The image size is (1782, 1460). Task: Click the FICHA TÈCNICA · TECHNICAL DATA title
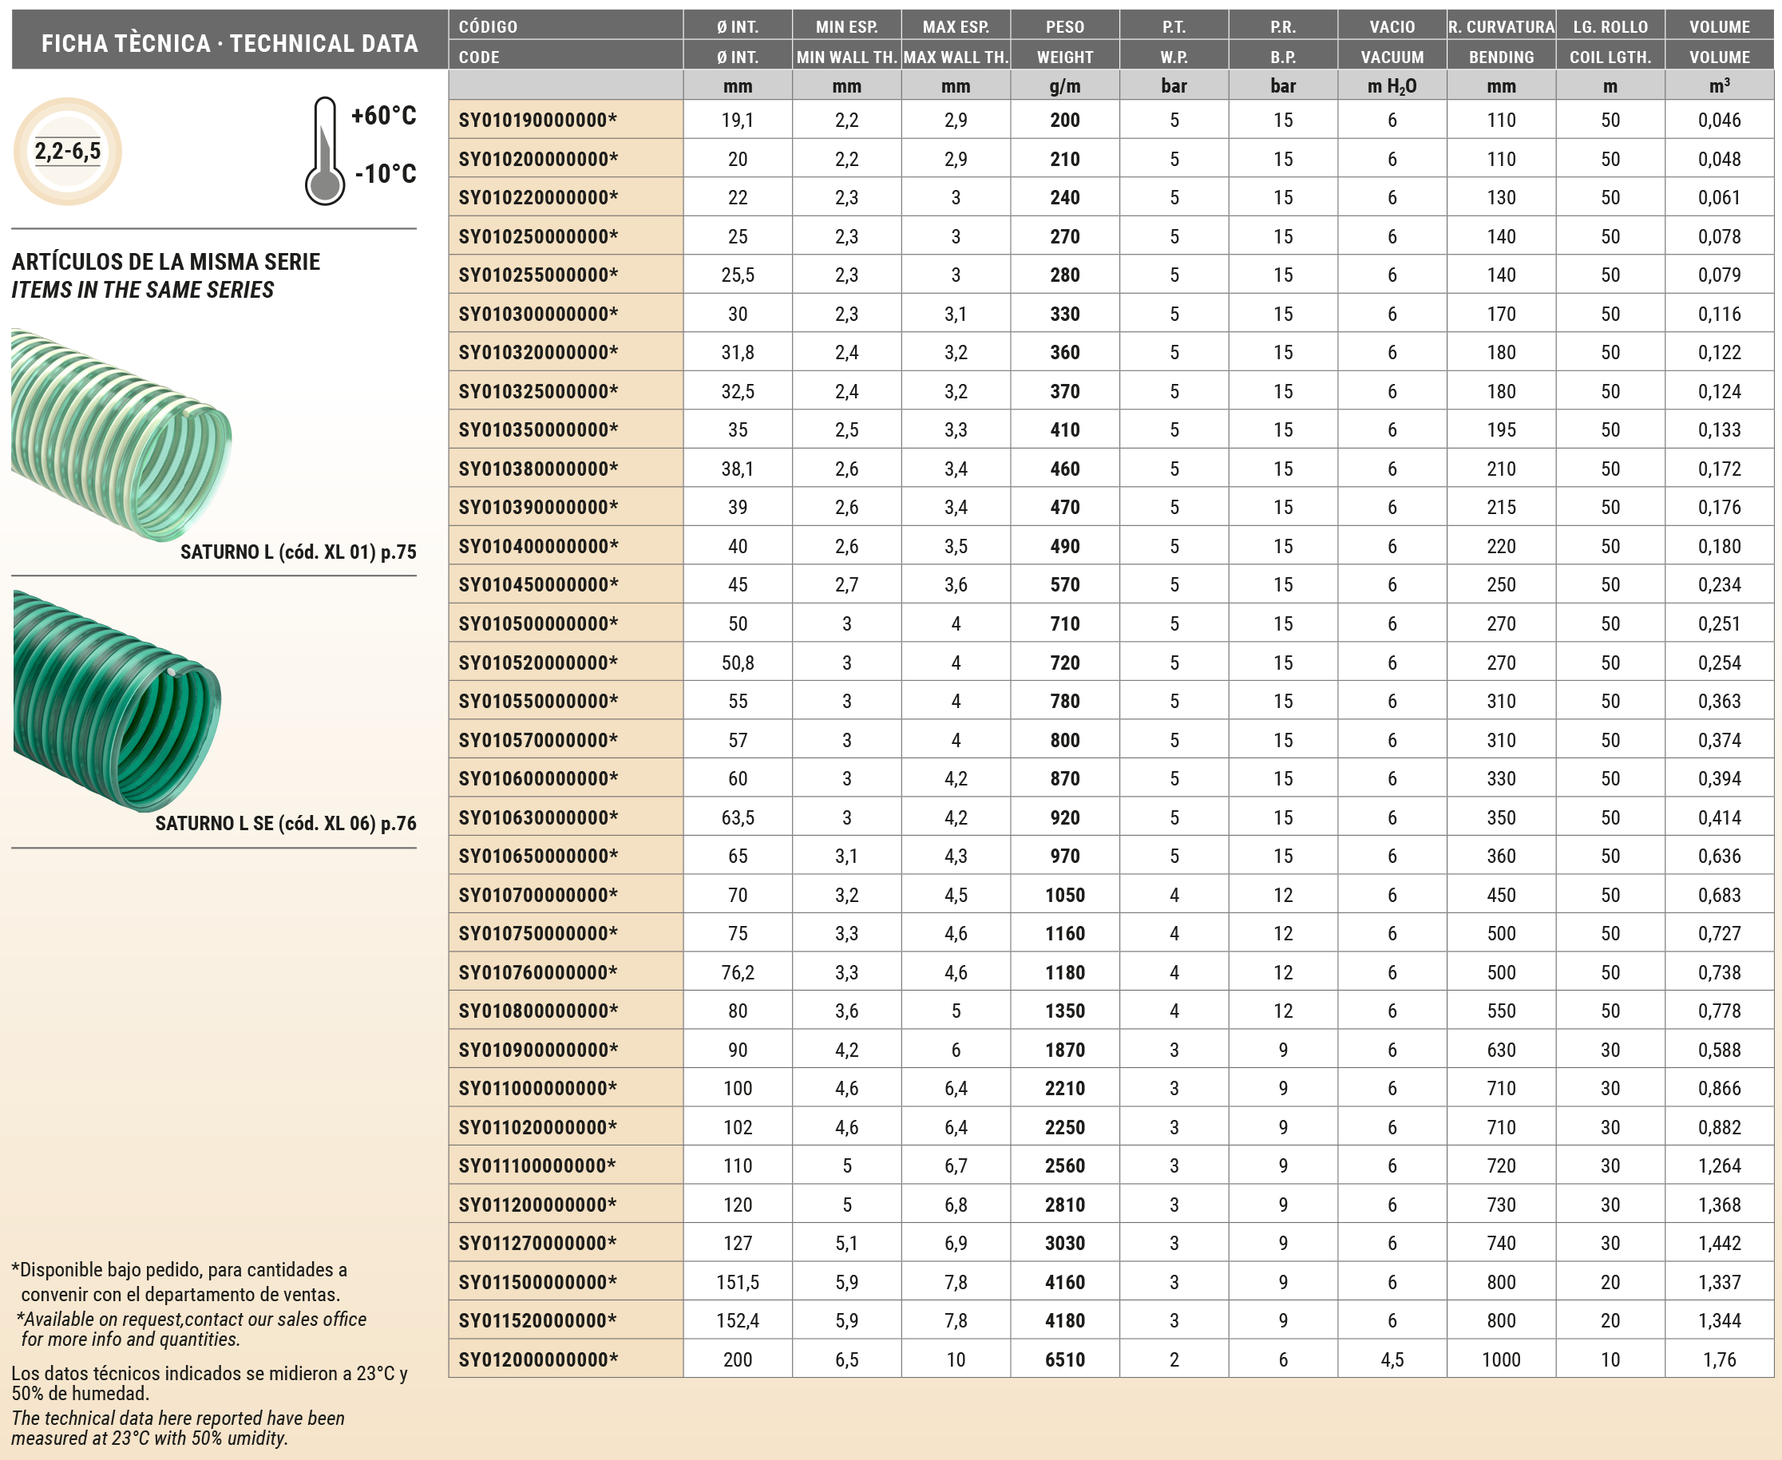click(x=230, y=43)
